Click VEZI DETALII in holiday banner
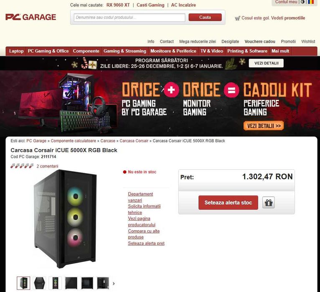This screenshot has height=292, width=320. pyautogui.click(x=267, y=63)
